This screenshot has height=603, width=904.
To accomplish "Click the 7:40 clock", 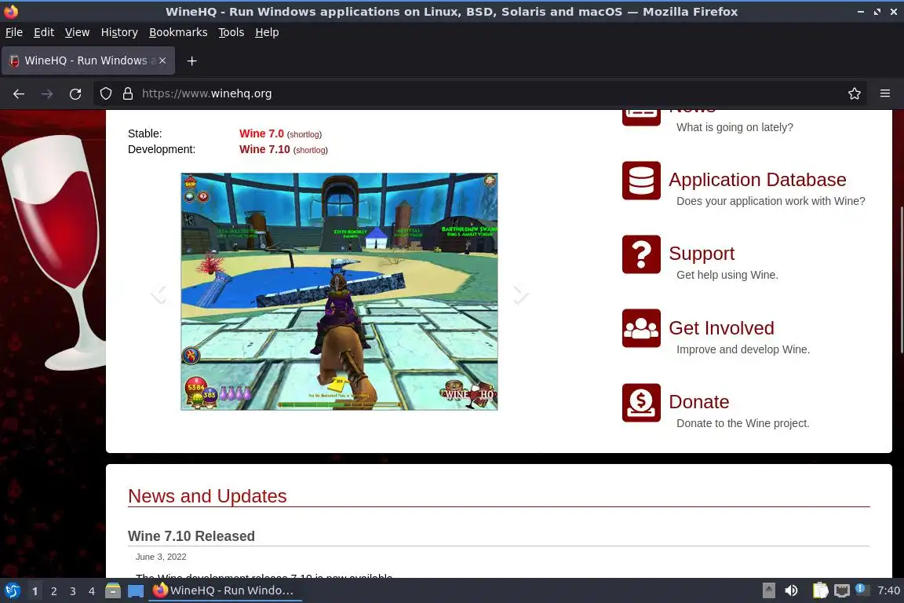I will [888, 590].
